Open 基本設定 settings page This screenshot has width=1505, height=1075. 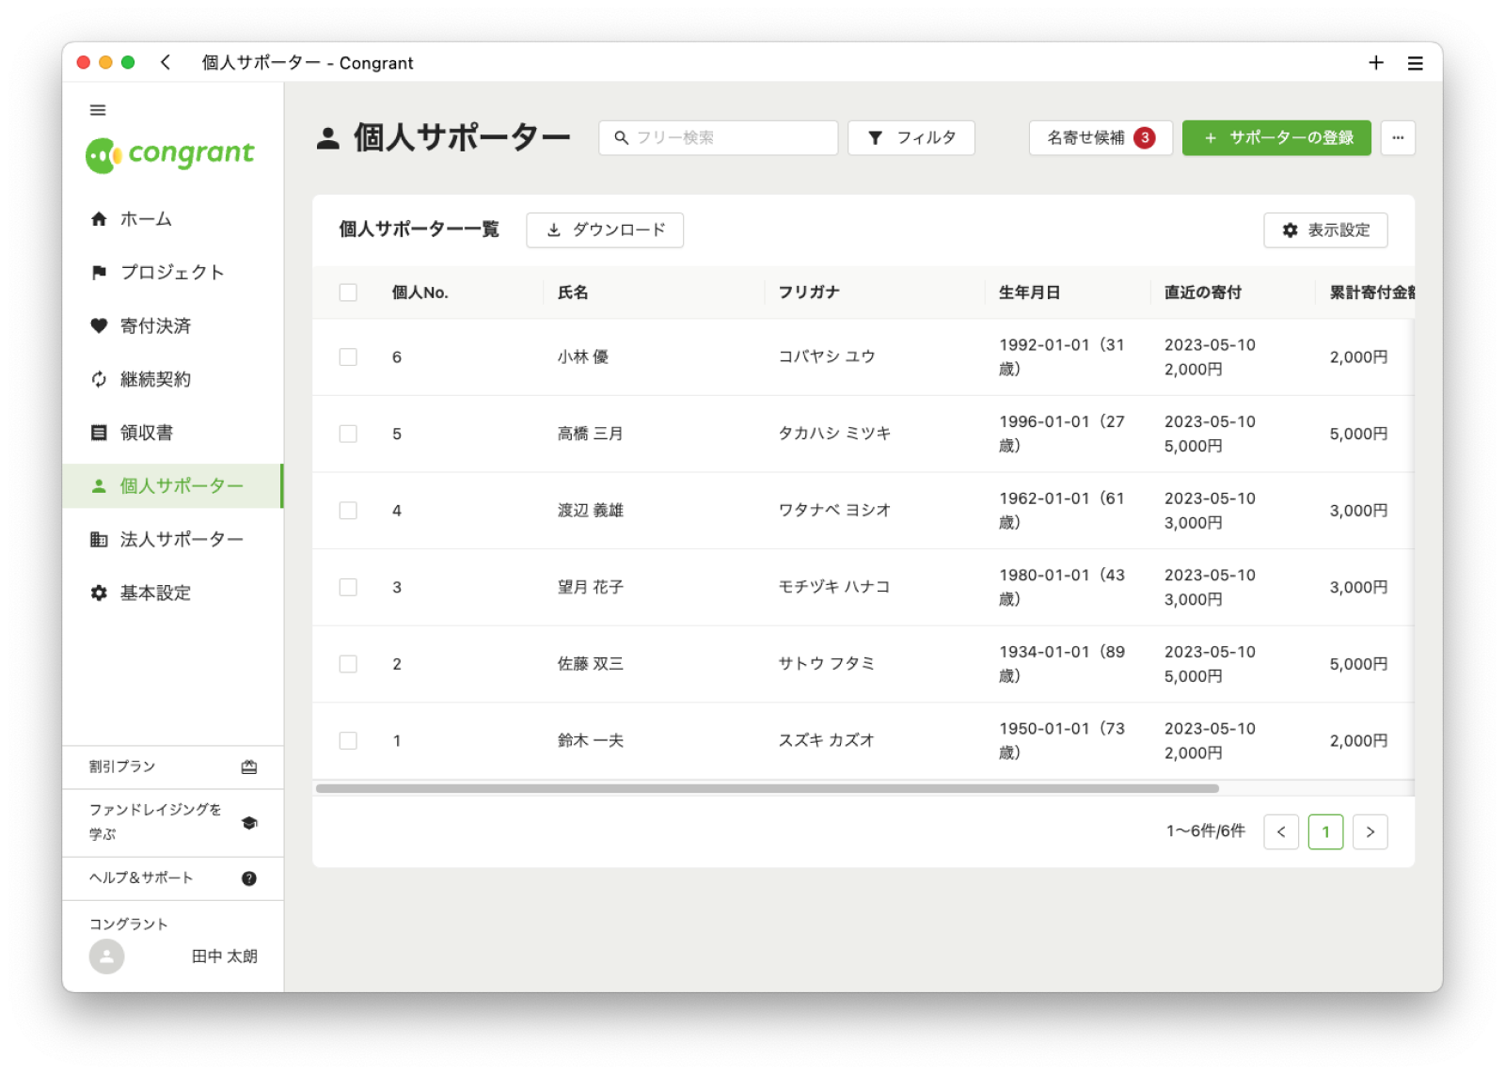click(x=173, y=593)
